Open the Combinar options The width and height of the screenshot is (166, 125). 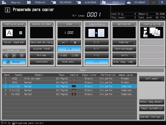(124, 42)
